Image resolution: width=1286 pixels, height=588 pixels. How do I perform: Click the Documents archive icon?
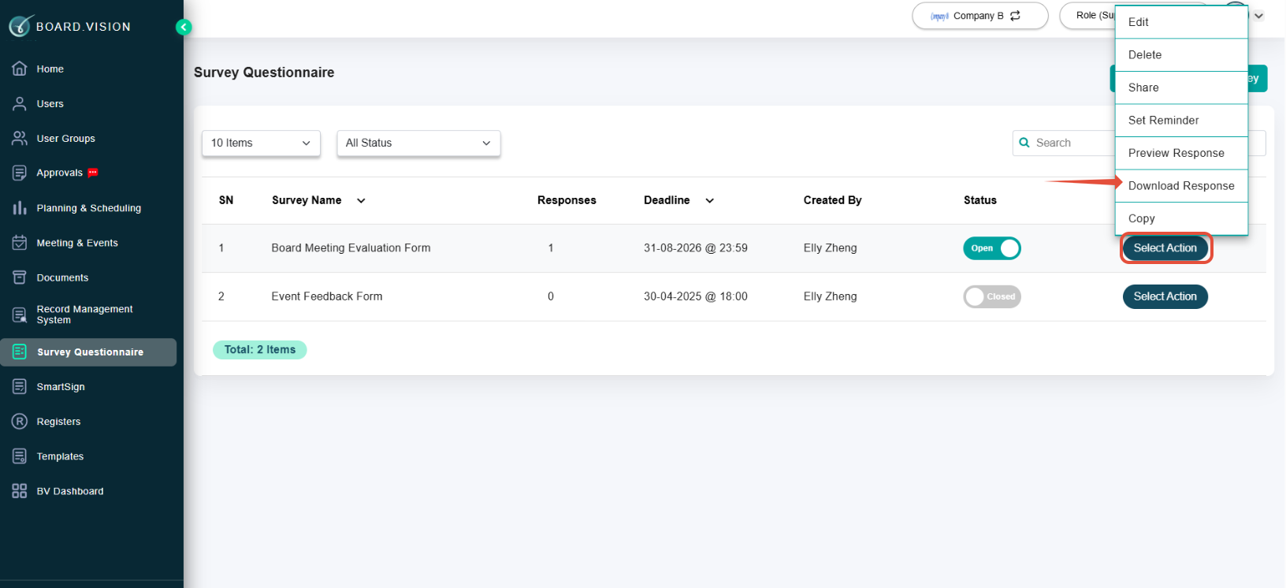[20, 277]
